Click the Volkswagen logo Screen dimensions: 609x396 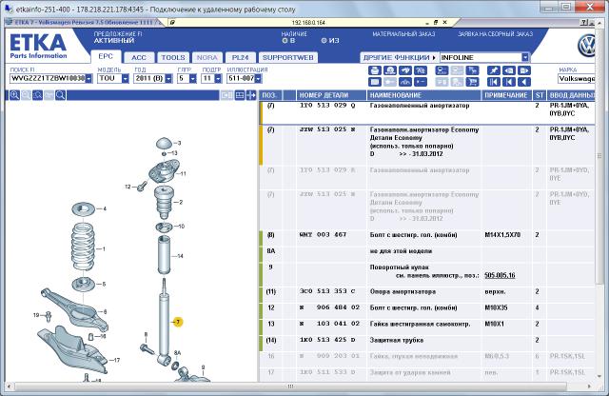[586, 46]
